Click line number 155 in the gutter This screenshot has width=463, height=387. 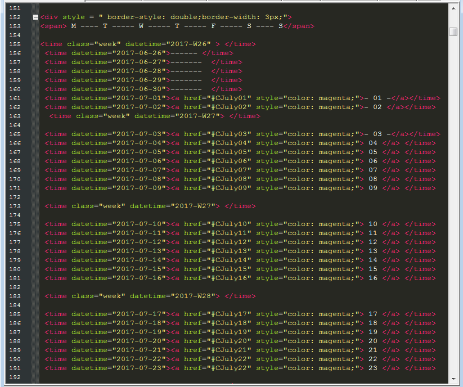[x=15, y=44]
